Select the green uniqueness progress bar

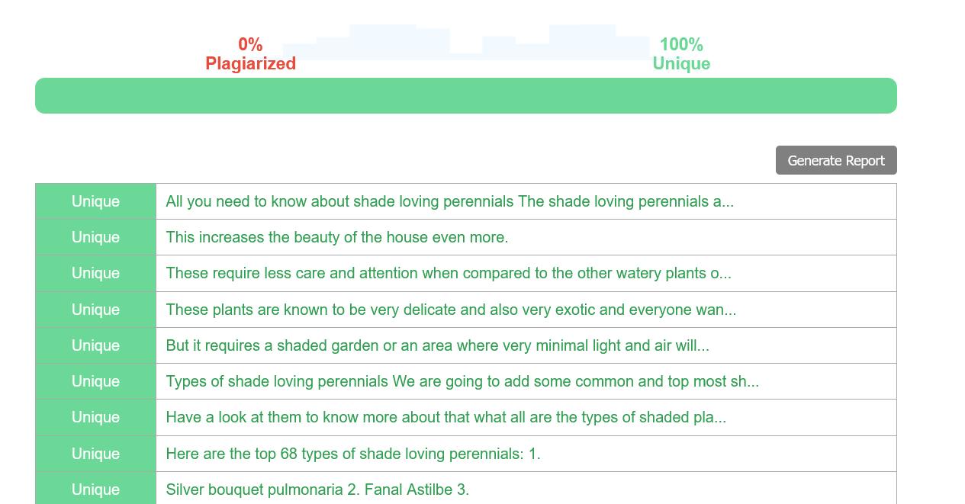tap(466, 95)
